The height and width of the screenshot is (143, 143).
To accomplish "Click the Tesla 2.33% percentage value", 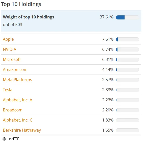I will (x=108, y=90).
